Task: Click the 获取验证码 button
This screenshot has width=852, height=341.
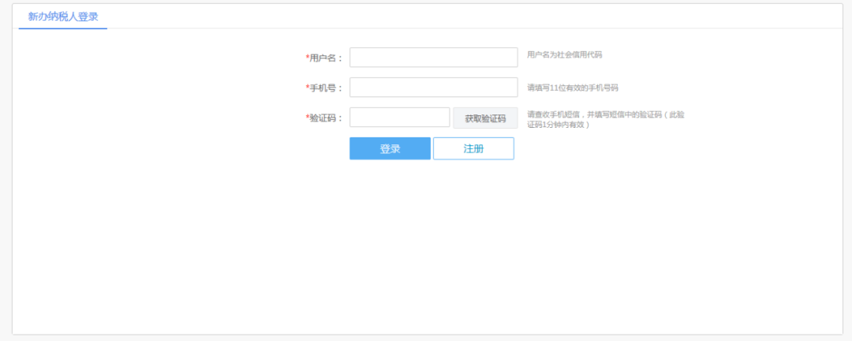Action: [x=485, y=118]
